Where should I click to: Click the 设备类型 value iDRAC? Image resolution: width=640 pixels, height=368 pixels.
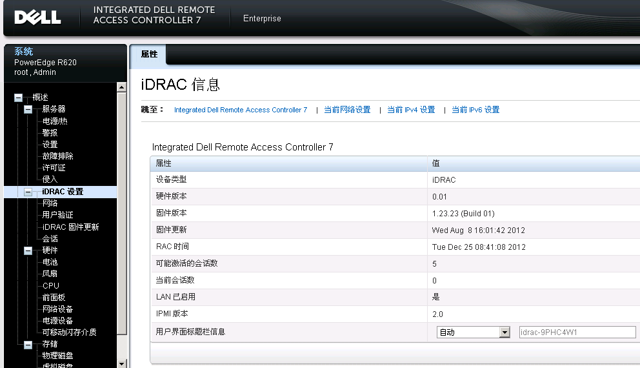click(x=444, y=180)
